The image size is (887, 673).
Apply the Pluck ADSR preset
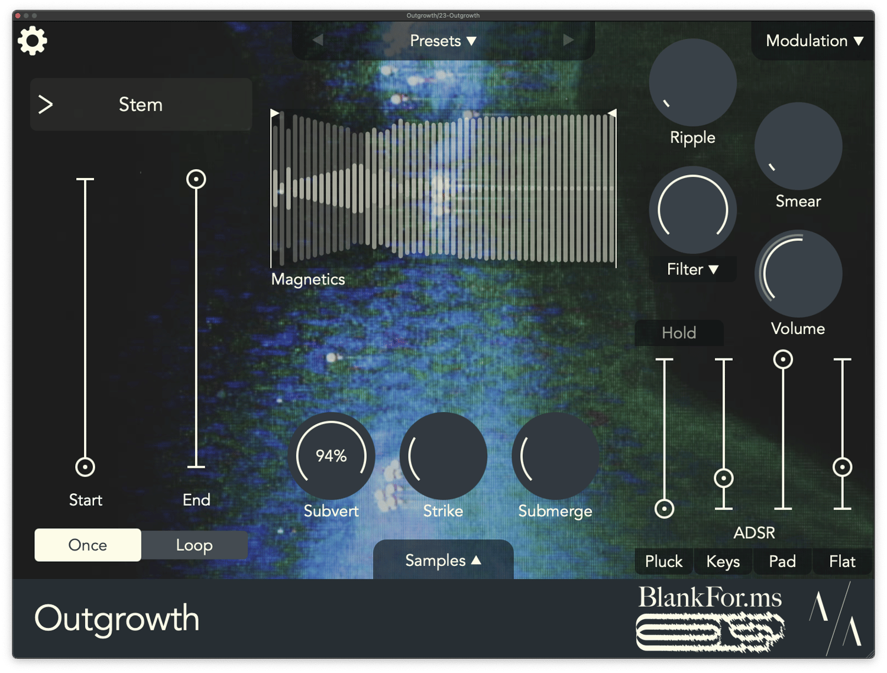point(663,561)
